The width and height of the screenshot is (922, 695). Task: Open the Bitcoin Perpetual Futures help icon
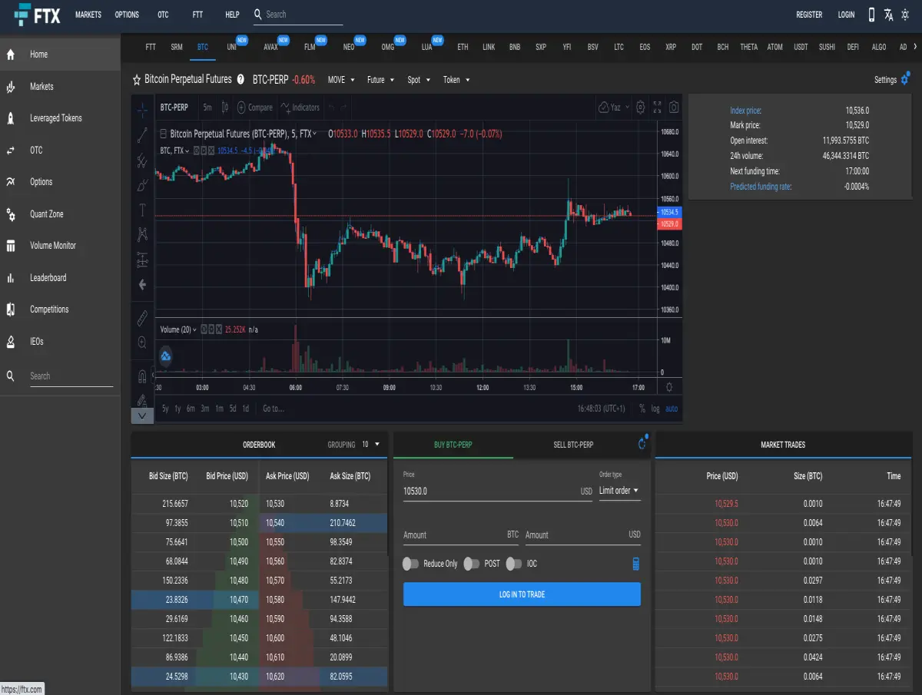(x=240, y=80)
